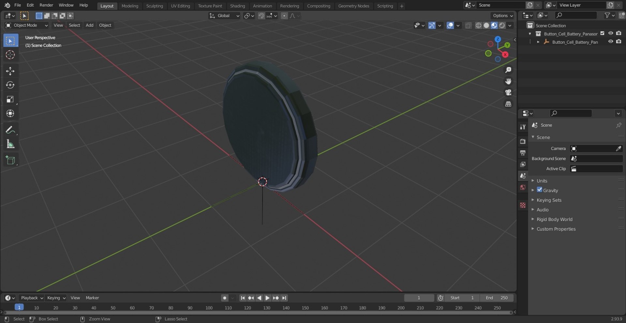Disable Button_Cell_Battery_Pan object in renders
This screenshot has width=626, height=323.
coord(619,41)
